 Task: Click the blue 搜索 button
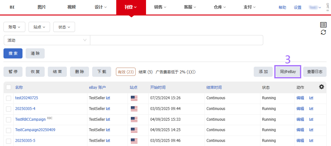[13, 53]
